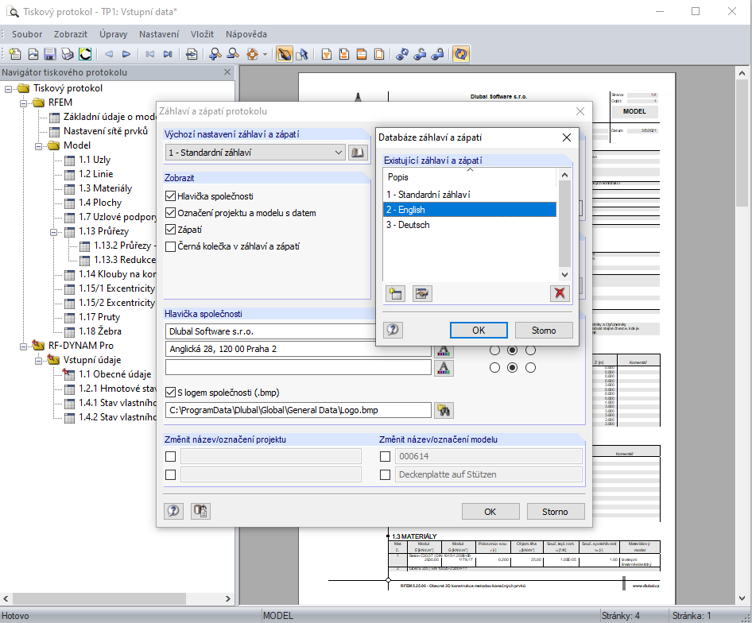Click the orange four-arrow fit view icon
Viewport: 752px width, 623px height.
(252, 54)
